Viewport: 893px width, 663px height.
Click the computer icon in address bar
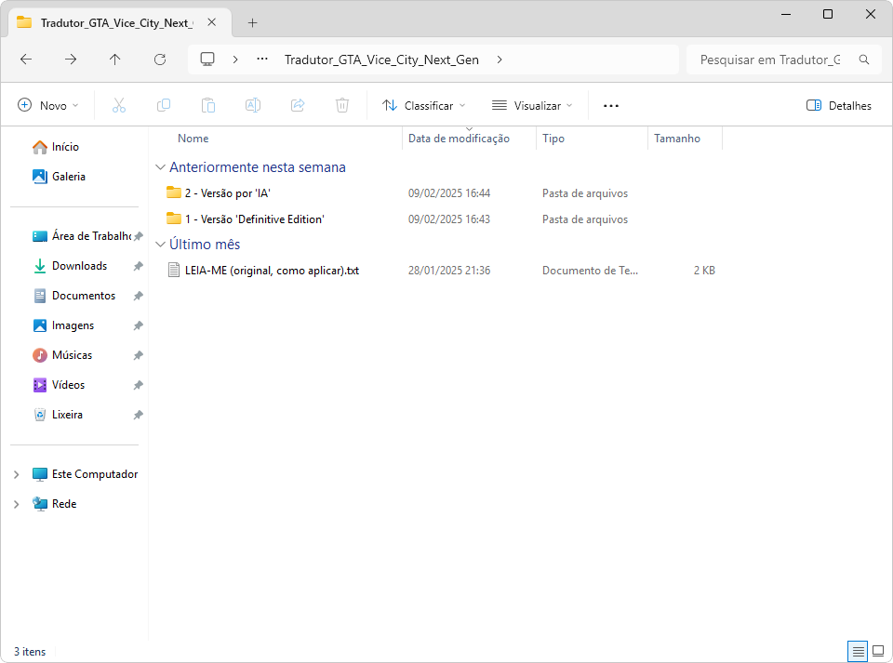tap(207, 60)
